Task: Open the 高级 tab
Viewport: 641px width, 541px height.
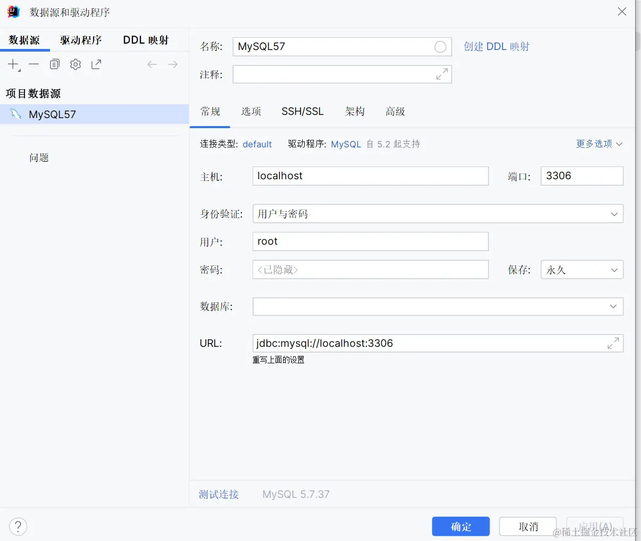Action: [x=395, y=111]
